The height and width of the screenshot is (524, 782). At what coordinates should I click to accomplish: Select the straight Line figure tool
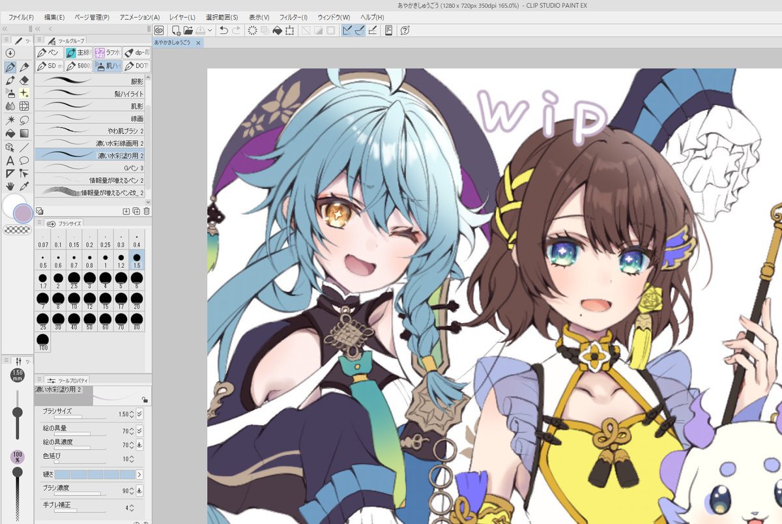[x=24, y=147]
